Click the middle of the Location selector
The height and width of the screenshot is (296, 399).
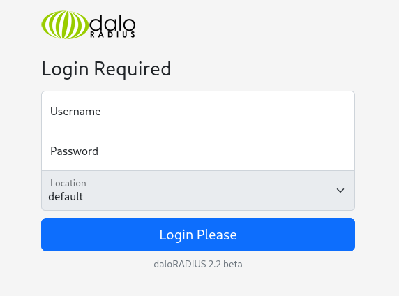pos(198,191)
